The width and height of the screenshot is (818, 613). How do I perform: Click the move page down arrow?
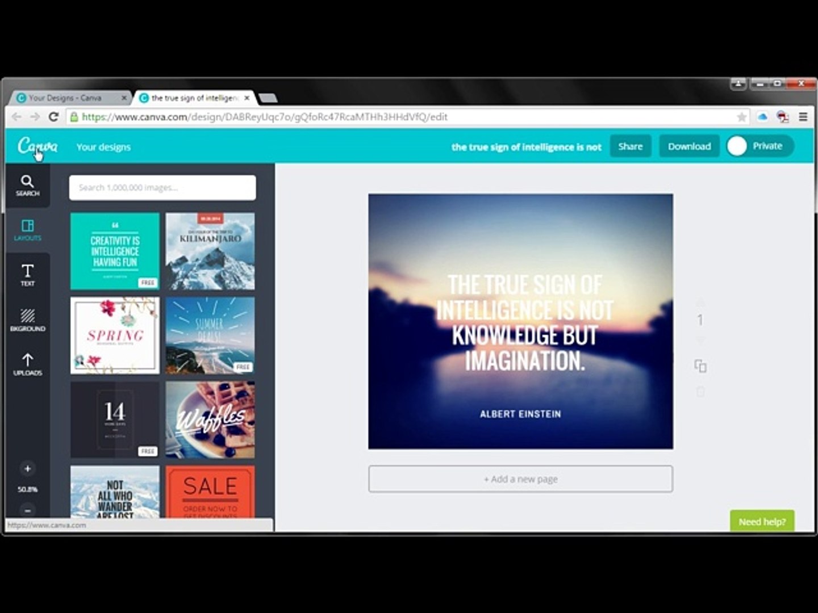pos(700,339)
